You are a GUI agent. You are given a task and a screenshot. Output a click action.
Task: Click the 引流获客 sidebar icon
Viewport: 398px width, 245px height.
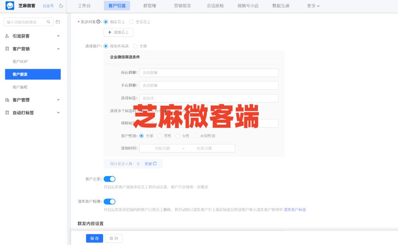click(x=7, y=36)
